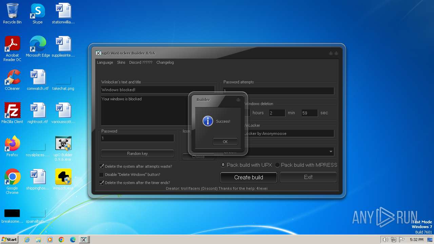Click the WinLocker Builder taskbar button
The image size is (434, 244).
pyautogui.click(x=84, y=240)
